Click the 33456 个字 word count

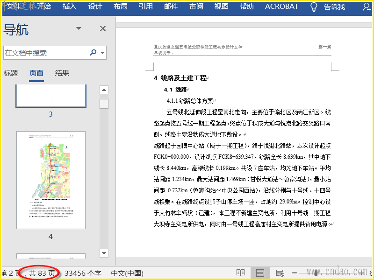[83, 273]
